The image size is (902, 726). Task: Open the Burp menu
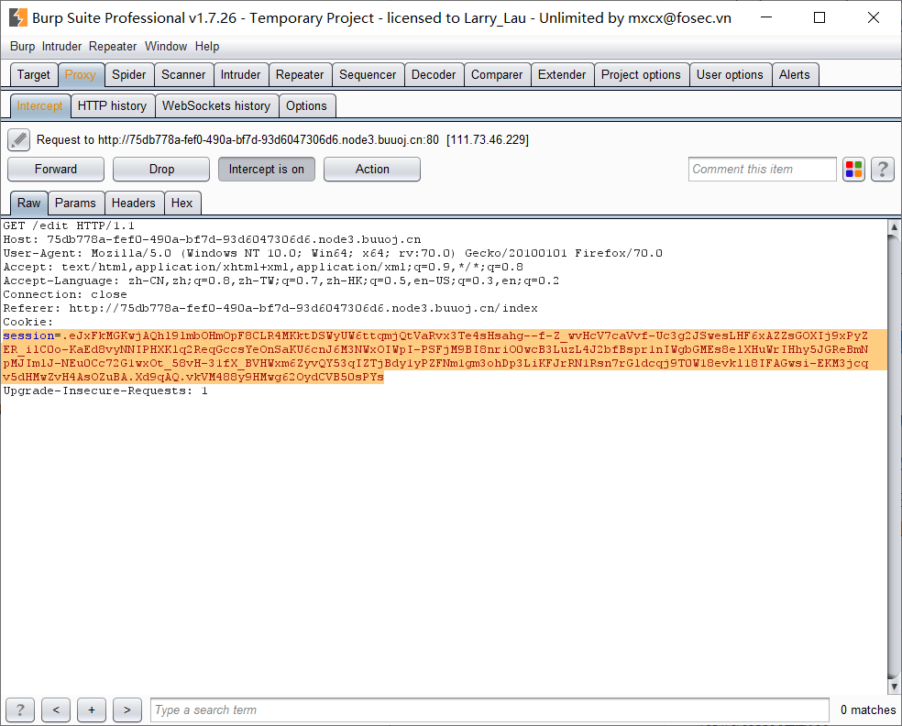point(22,47)
